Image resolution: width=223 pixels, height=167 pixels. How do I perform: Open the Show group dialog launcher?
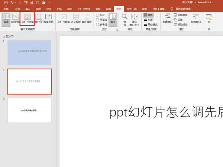[117, 29]
